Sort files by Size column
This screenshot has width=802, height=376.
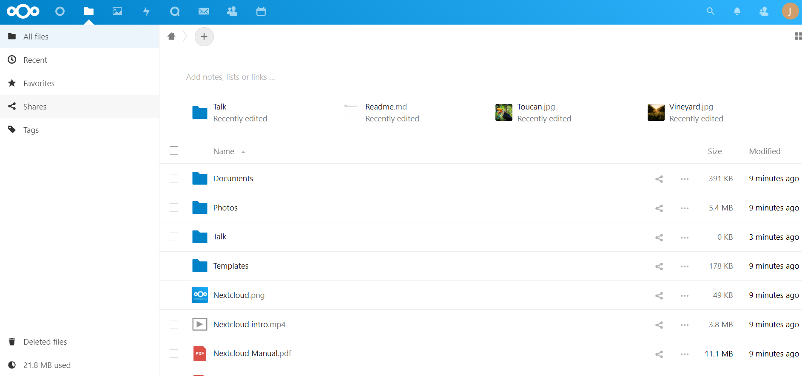click(715, 151)
